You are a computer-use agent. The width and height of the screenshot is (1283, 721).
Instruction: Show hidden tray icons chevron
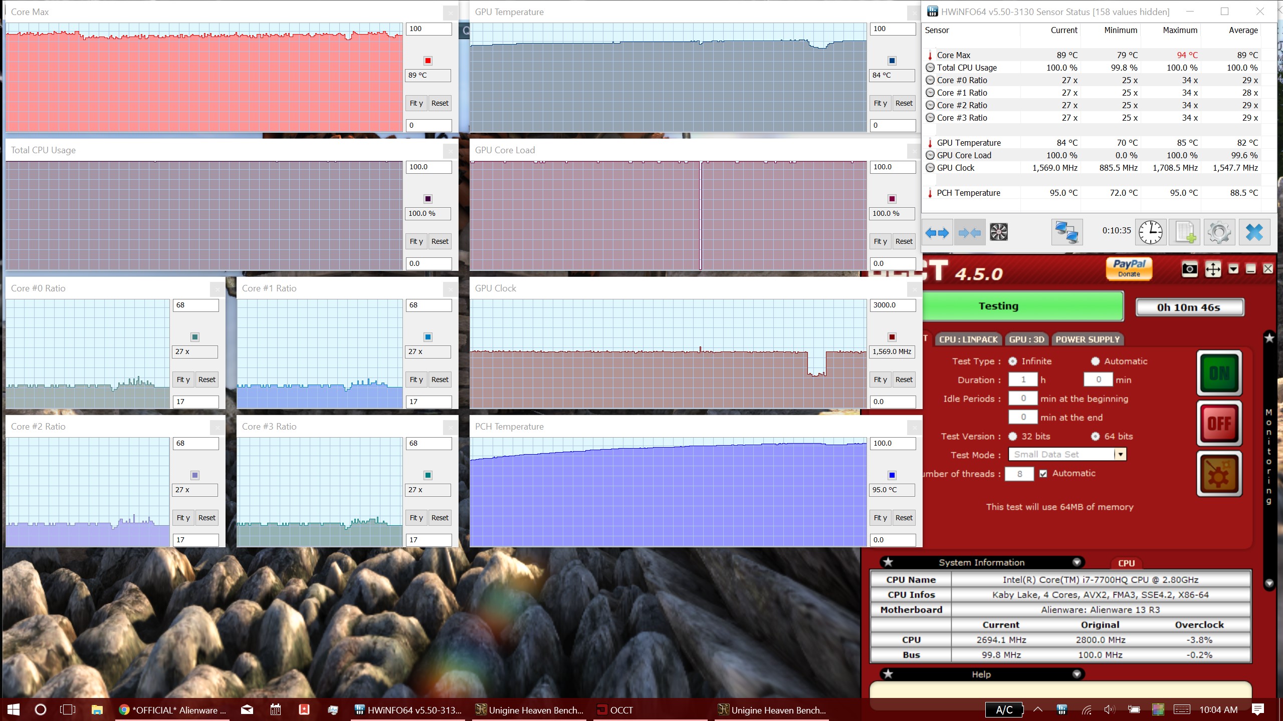point(1038,709)
